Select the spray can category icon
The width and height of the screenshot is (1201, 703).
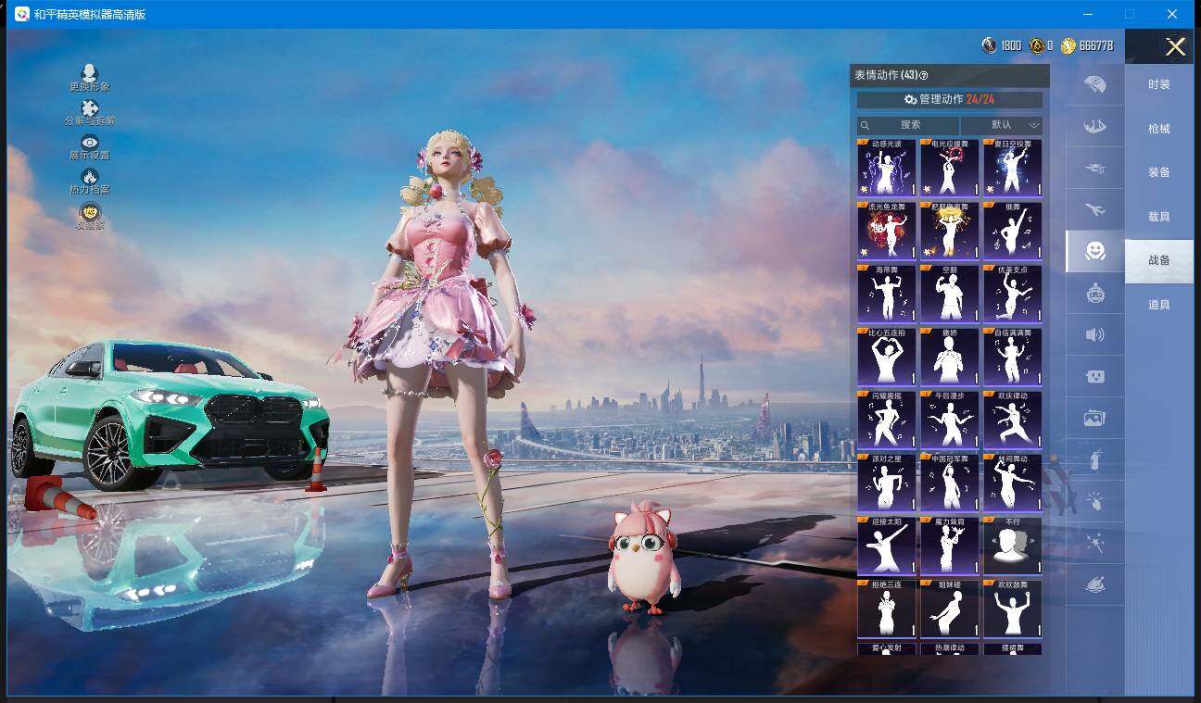[1094, 458]
